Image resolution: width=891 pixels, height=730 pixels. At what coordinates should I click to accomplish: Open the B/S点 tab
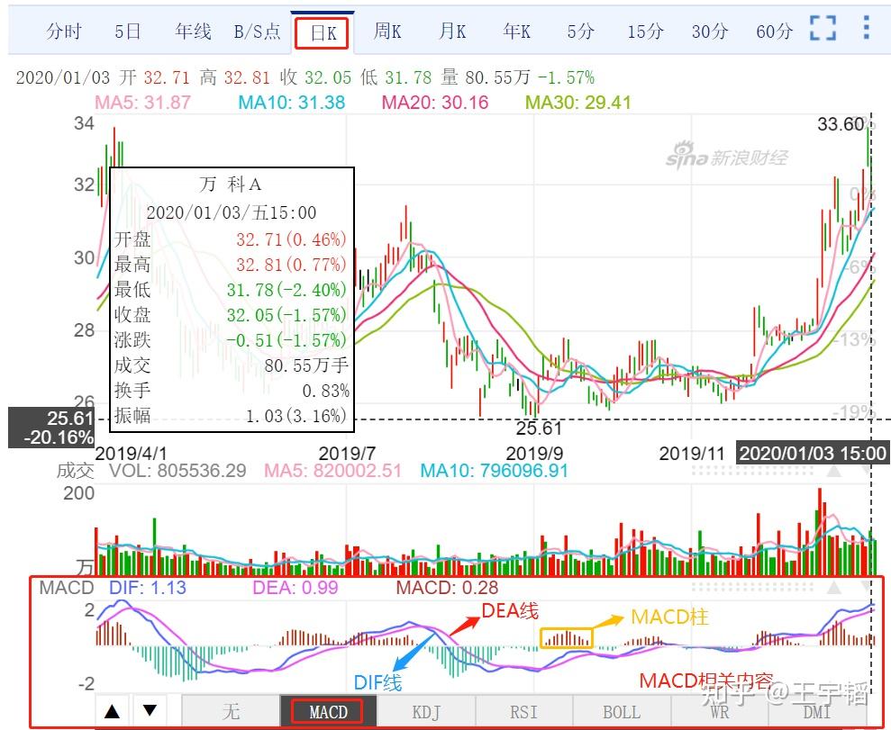(x=258, y=30)
